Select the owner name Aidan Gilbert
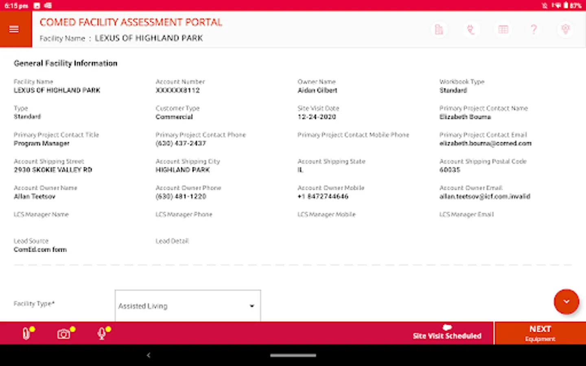The width and height of the screenshot is (586, 366). pyautogui.click(x=317, y=90)
